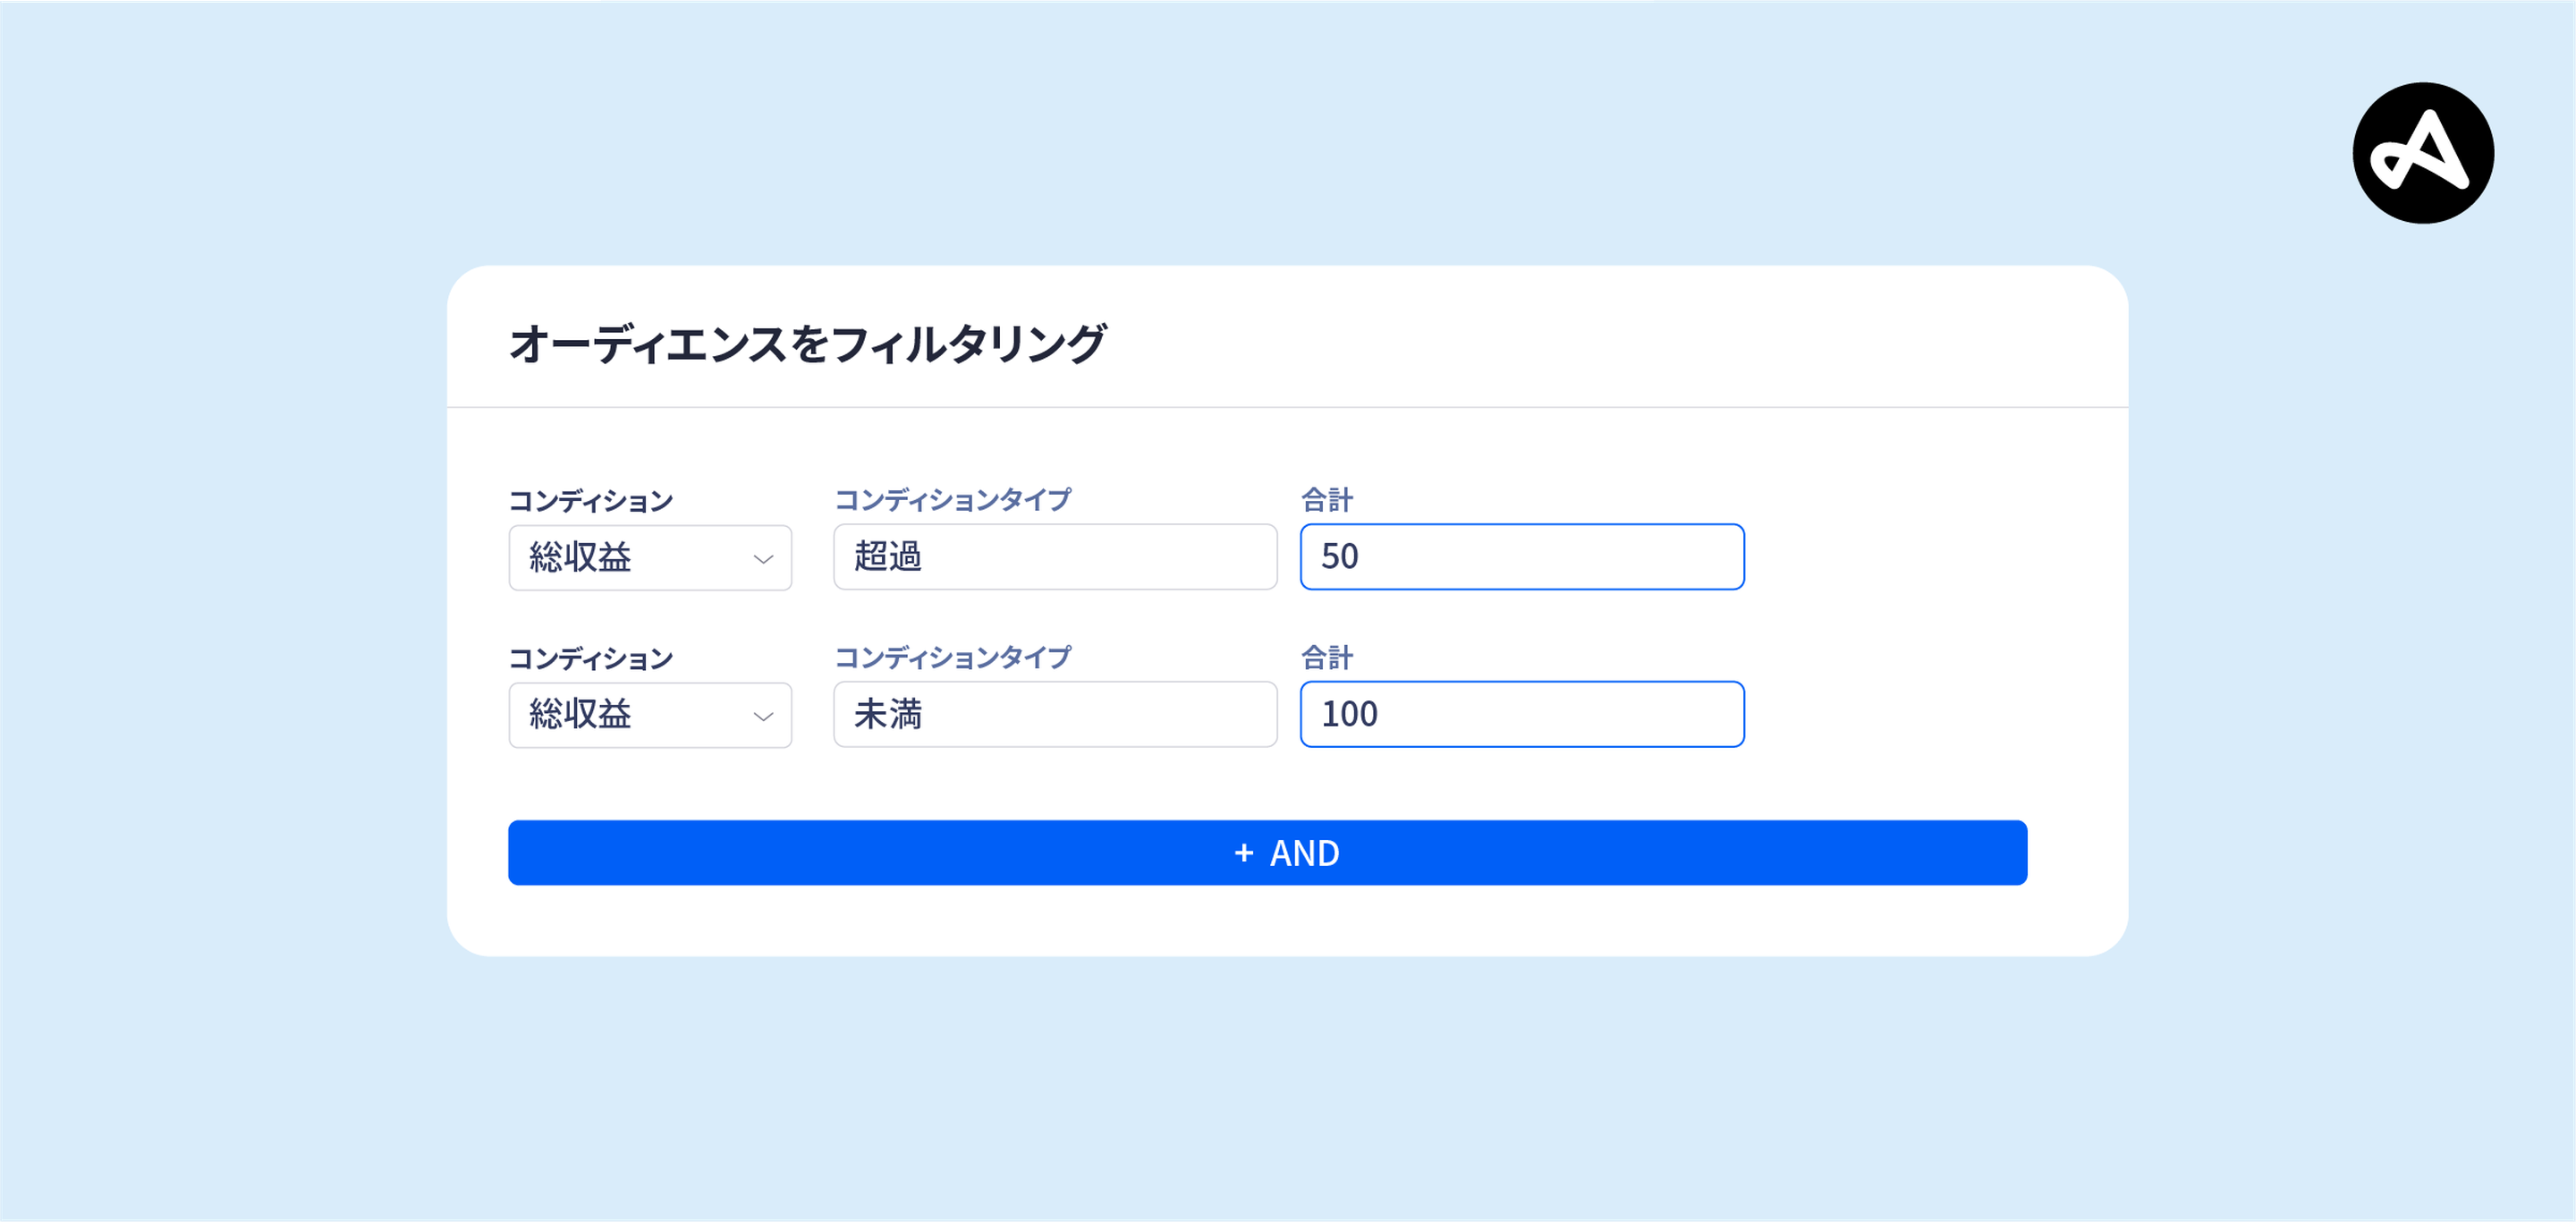The width and height of the screenshot is (2576, 1222).
Task: Add another condition with AND button
Action: [1267, 853]
